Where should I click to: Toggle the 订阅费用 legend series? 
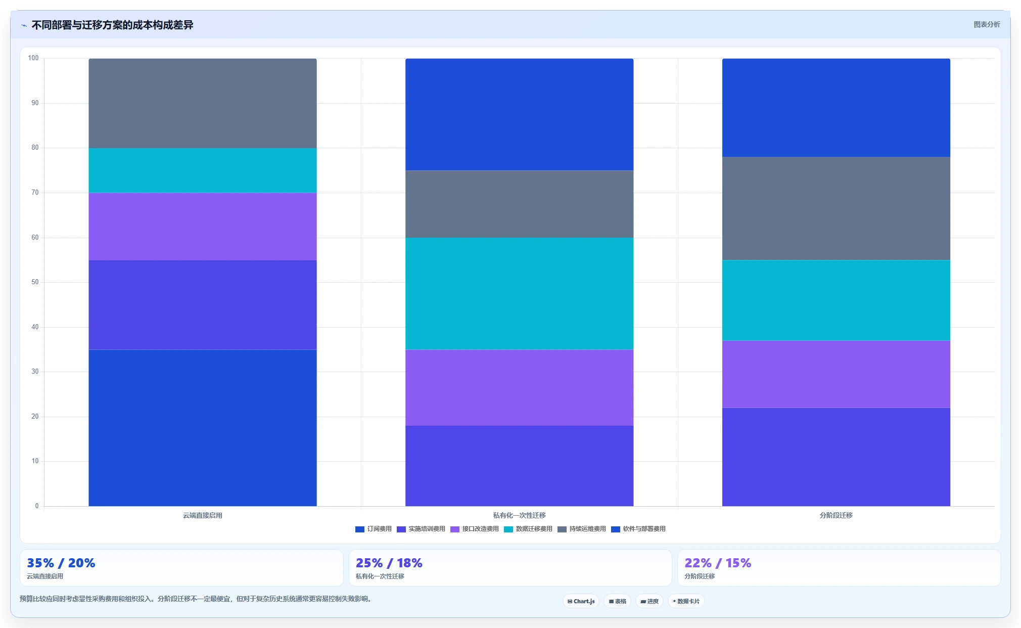(374, 529)
